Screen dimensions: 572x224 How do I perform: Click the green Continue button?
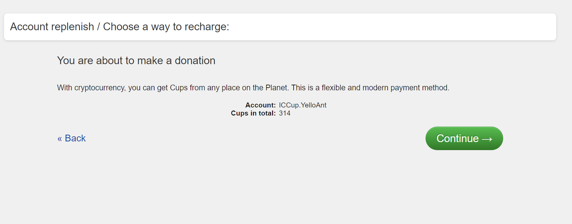pos(464,138)
